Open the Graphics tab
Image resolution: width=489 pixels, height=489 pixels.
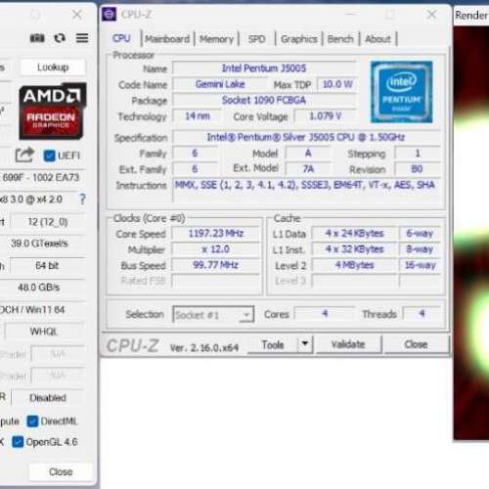299,39
